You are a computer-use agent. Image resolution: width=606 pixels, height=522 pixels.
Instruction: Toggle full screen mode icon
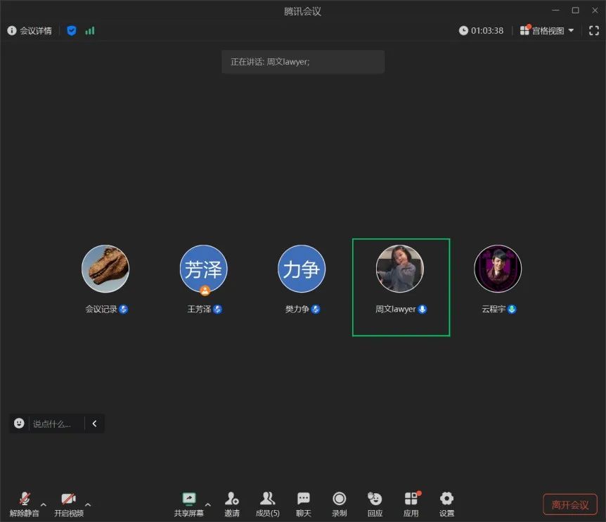point(593,30)
